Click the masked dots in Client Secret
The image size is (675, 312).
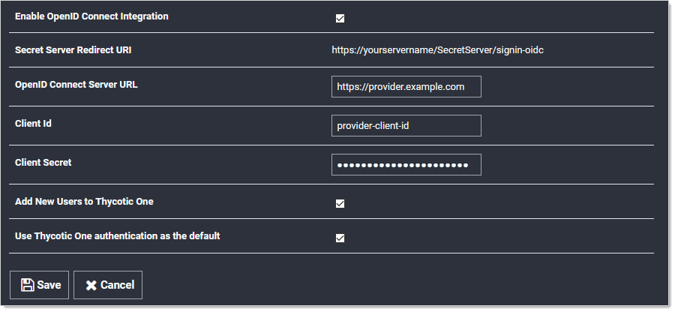click(x=401, y=165)
